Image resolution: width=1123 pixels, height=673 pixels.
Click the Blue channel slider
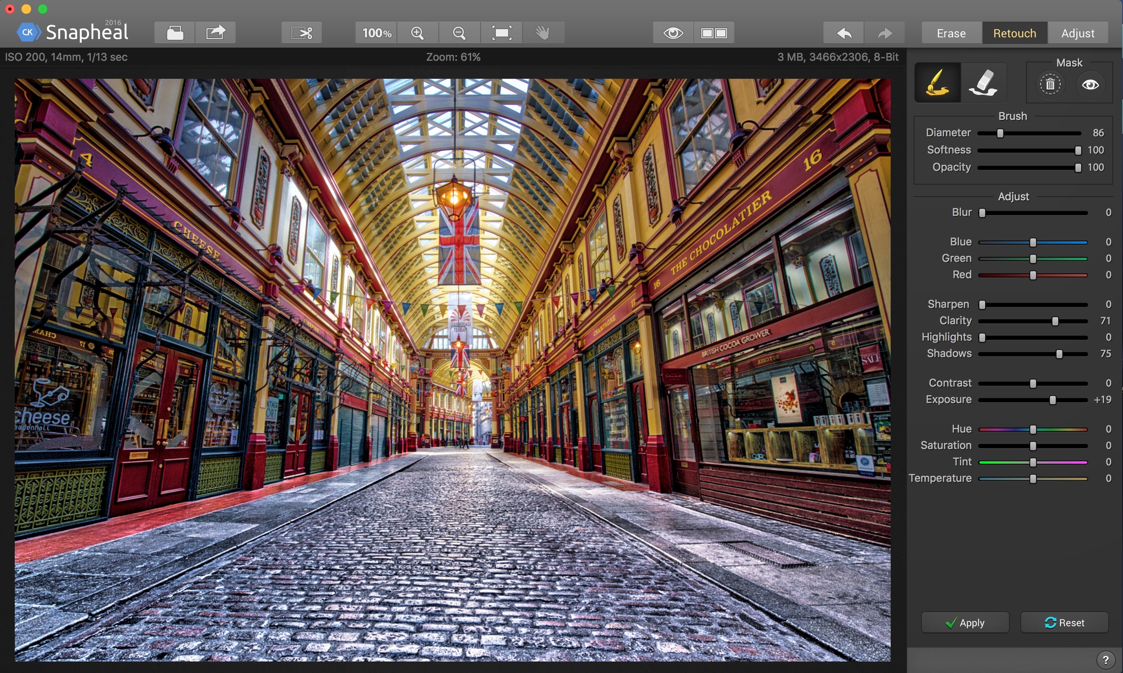[1033, 242]
